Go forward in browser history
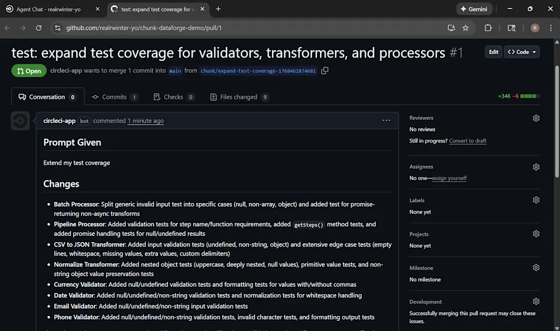The image size is (560, 331). [22, 28]
